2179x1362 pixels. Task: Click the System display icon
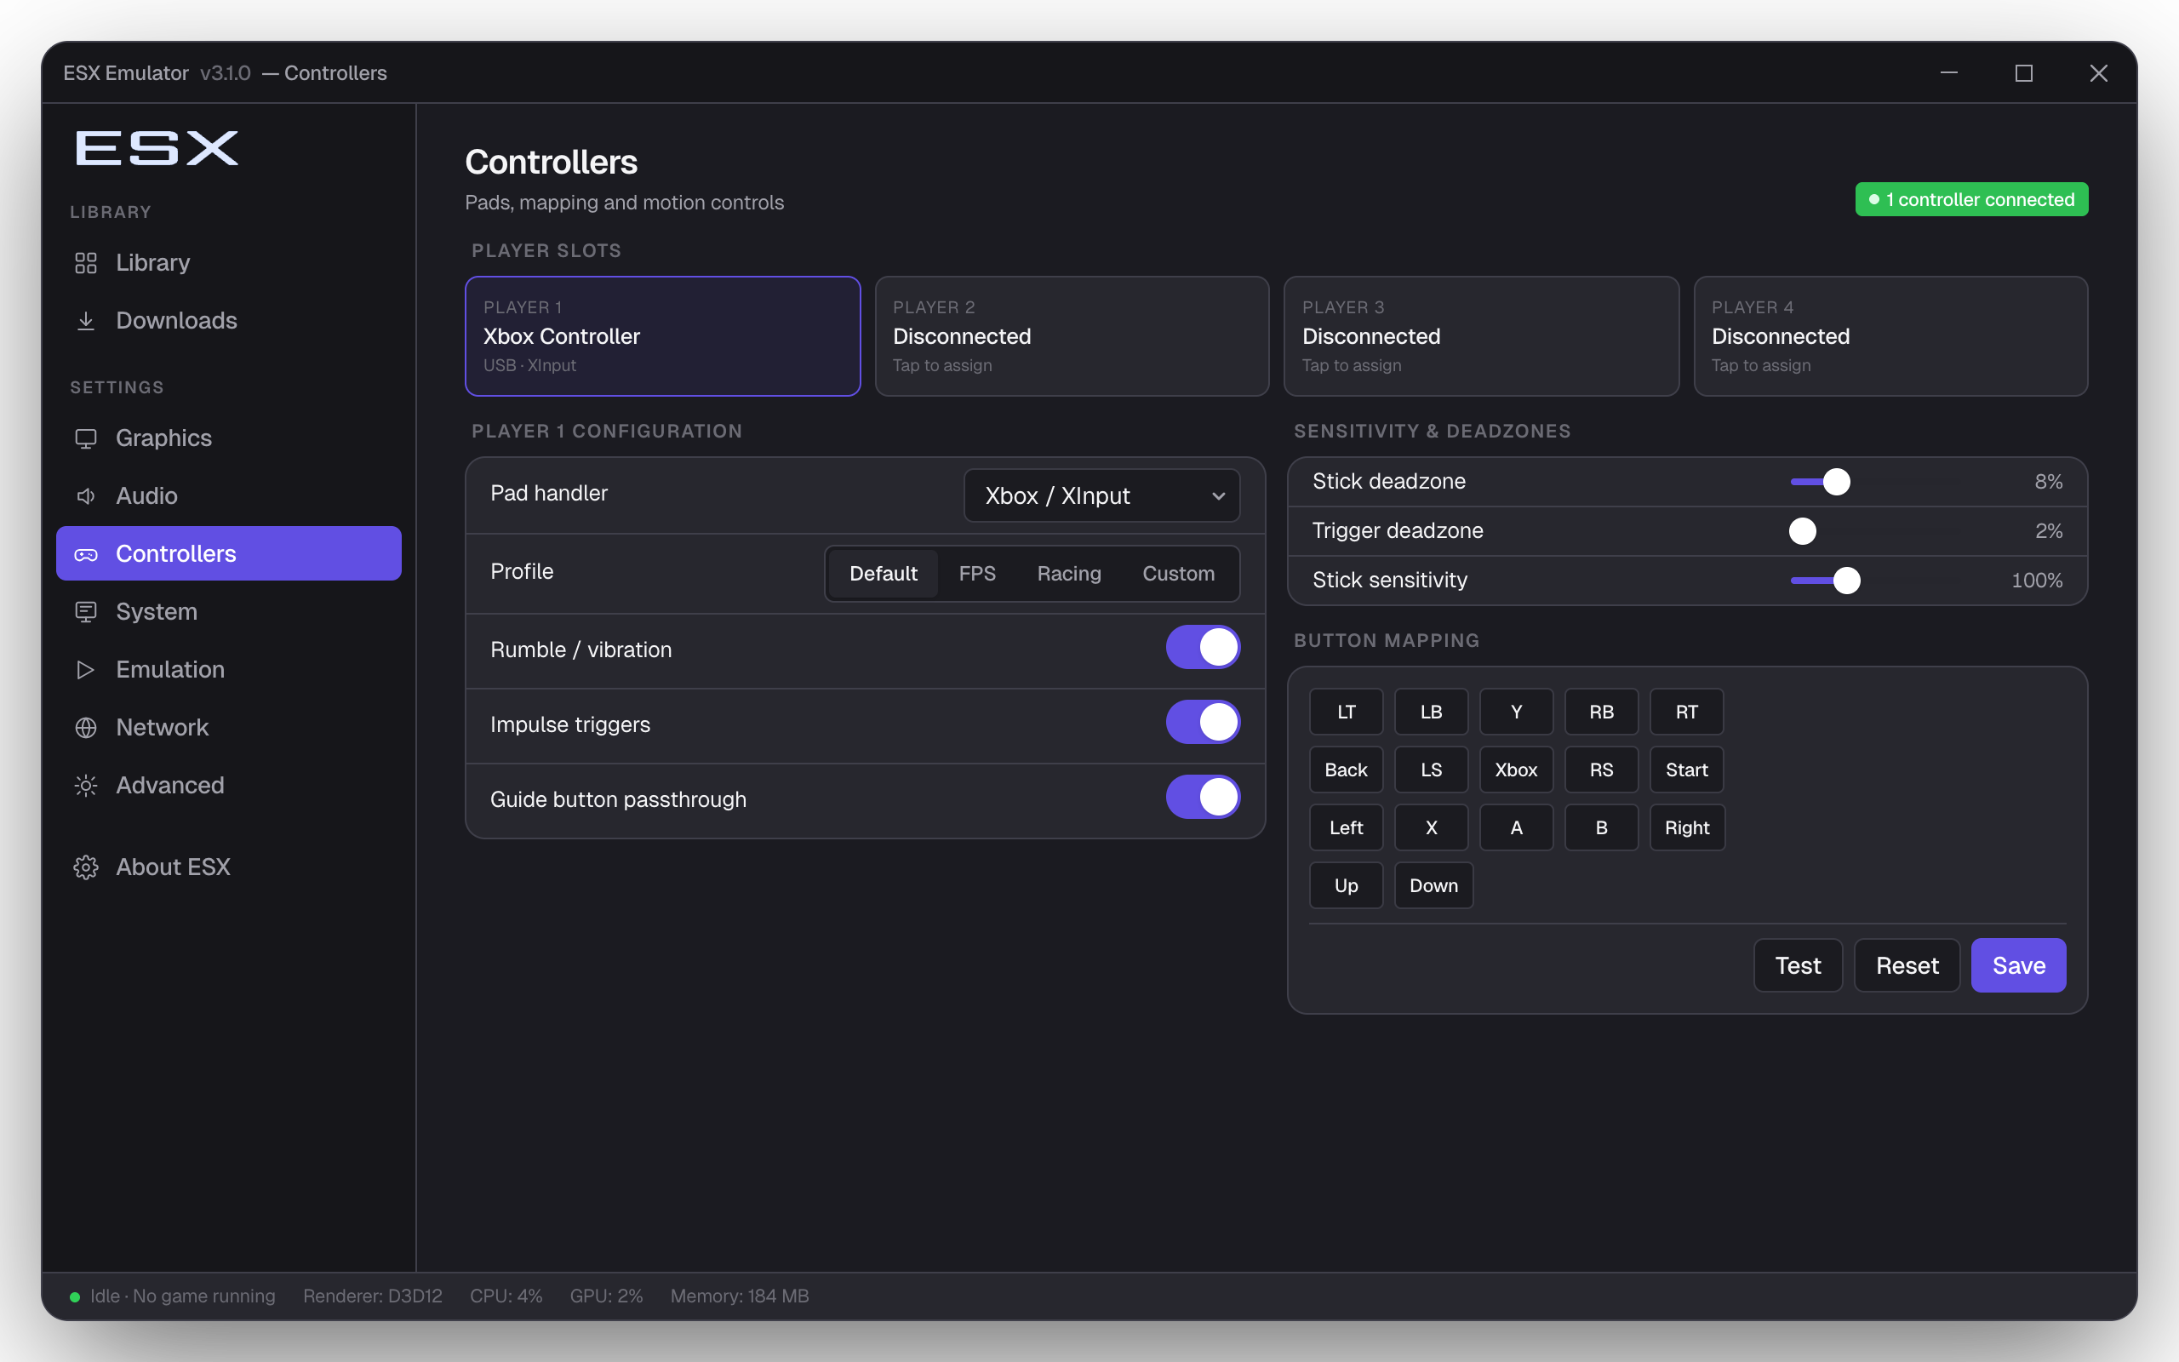click(85, 612)
